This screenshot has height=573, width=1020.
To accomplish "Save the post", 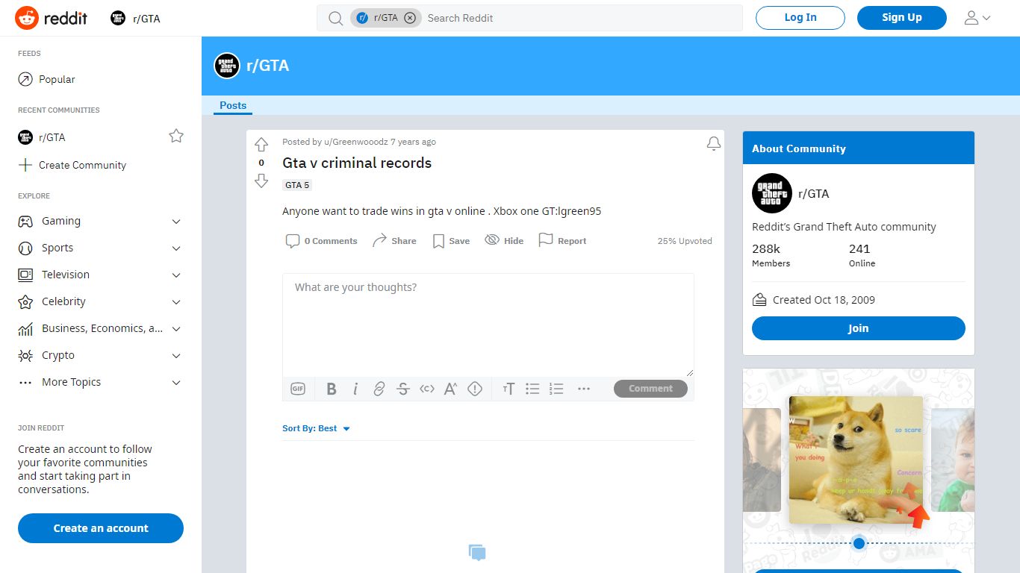I will click(x=451, y=241).
